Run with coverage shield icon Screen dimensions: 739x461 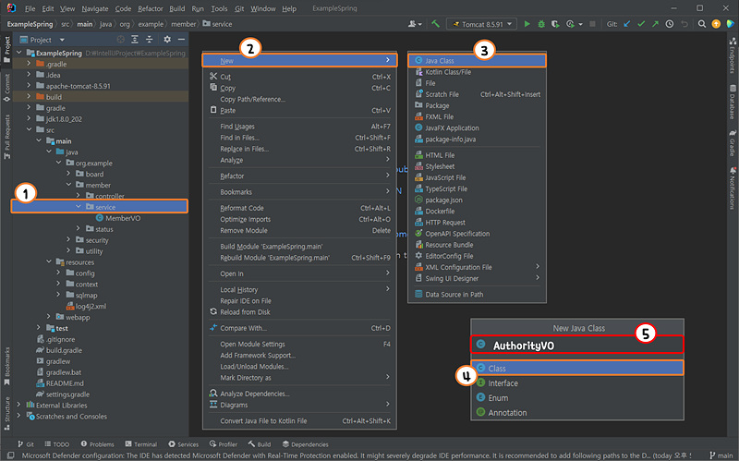[x=555, y=24]
